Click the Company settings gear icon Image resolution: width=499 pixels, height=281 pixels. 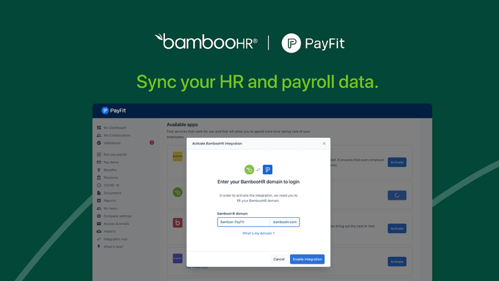click(99, 216)
